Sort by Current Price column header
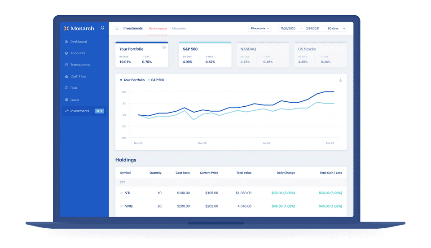 [209, 173]
